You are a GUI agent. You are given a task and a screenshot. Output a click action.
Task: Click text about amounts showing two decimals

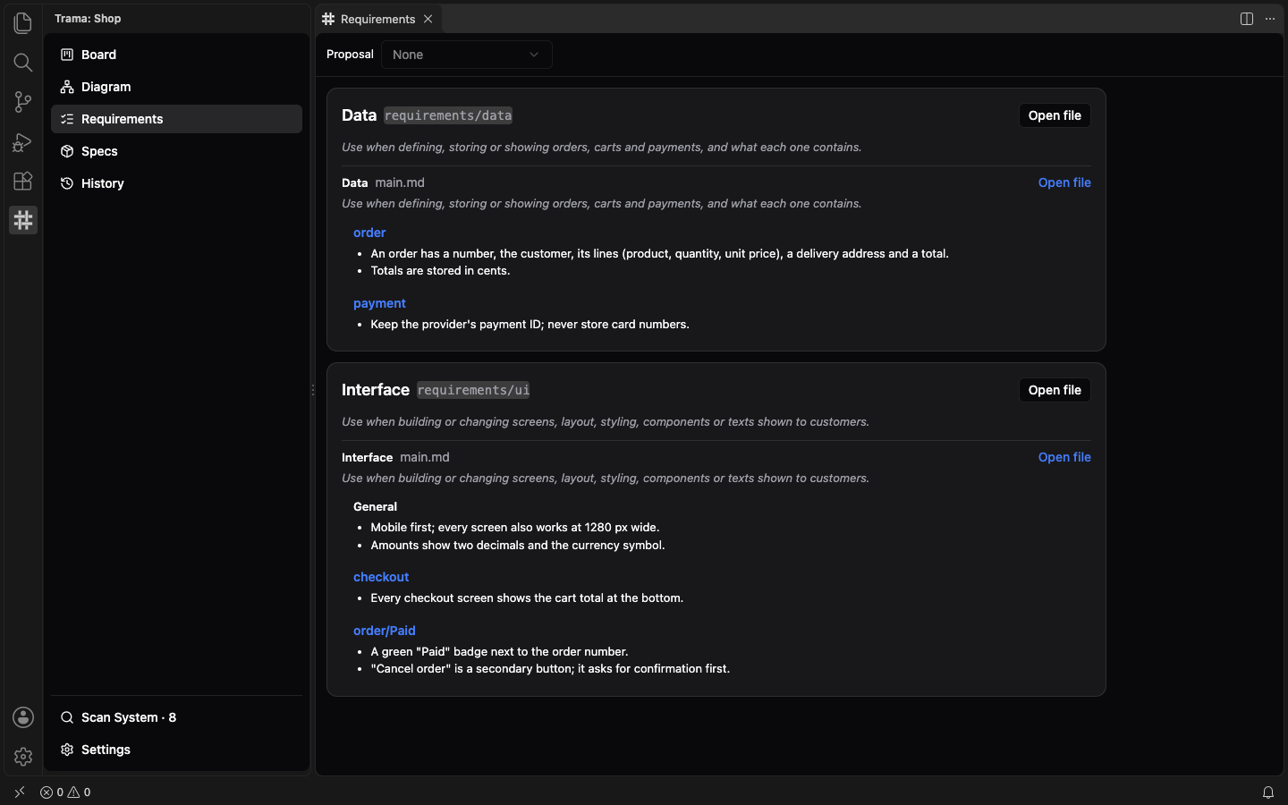click(518, 546)
